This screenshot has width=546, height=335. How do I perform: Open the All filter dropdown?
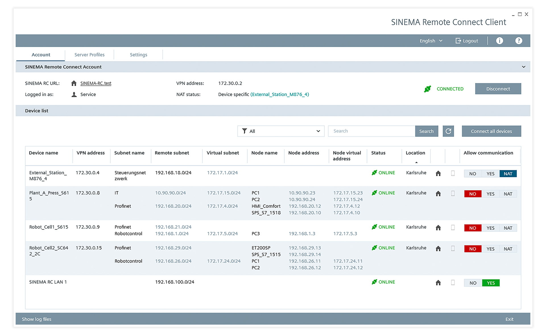tap(281, 131)
